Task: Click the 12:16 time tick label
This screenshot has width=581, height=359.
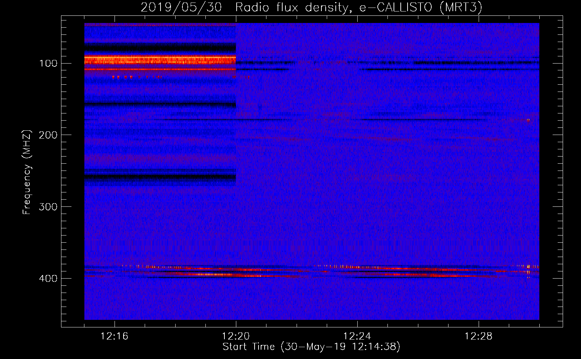Action: pyautogui.click(x=114, y=336)
